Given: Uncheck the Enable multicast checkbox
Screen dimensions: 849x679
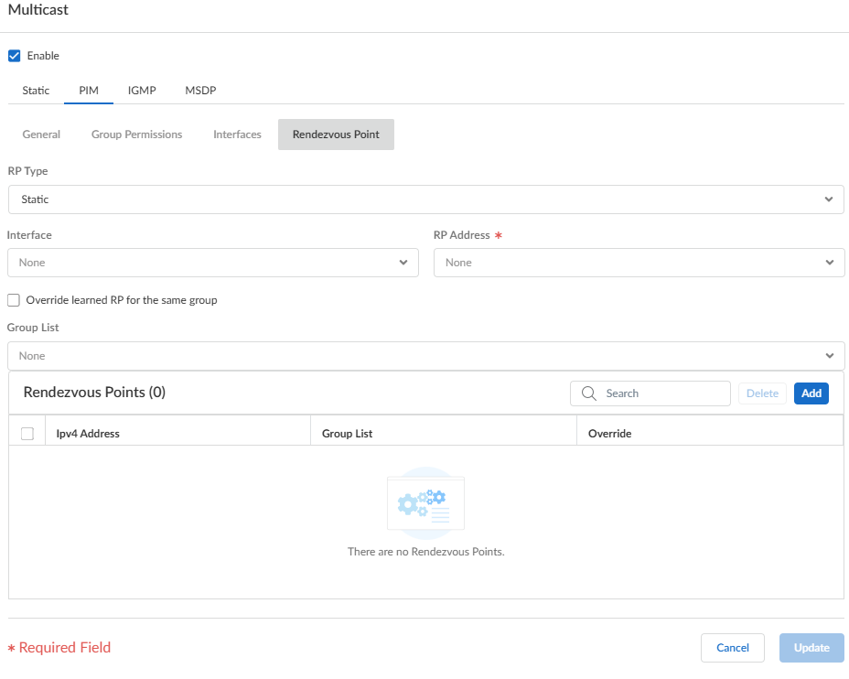Looking at the screenshot, I should 14,56.
